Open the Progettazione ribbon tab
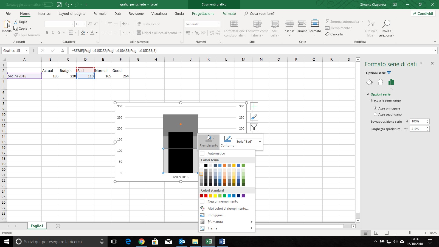 (203, 13)
